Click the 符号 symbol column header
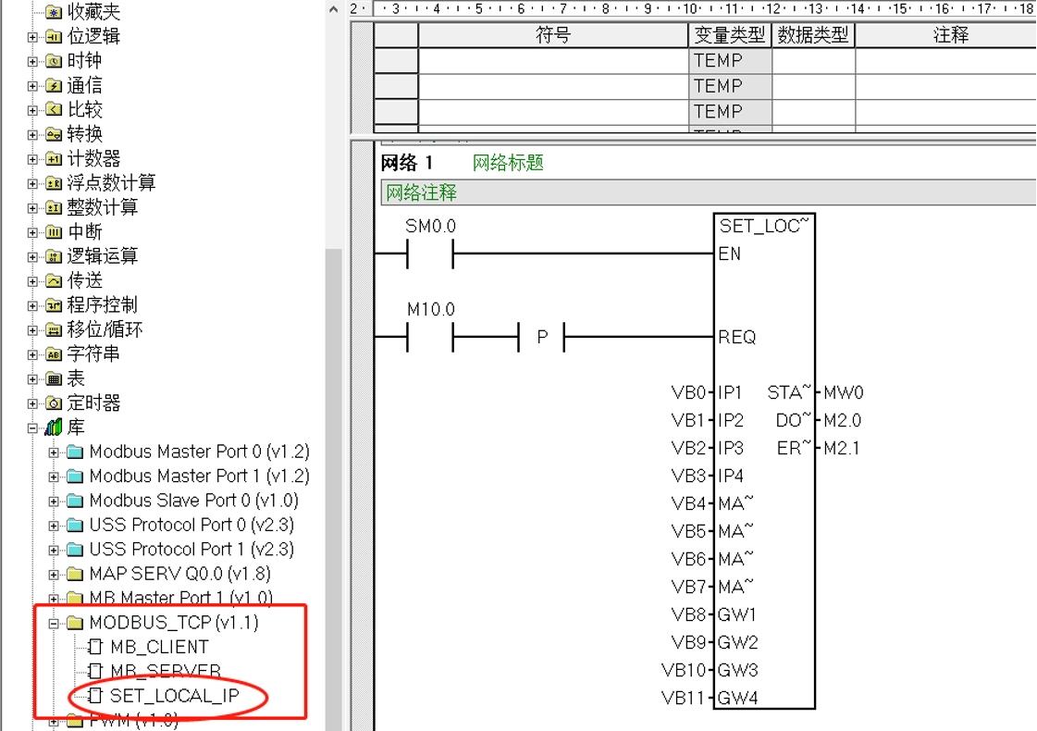The width and height of the screenshot is (1037, 731). (x=553, y=35)
